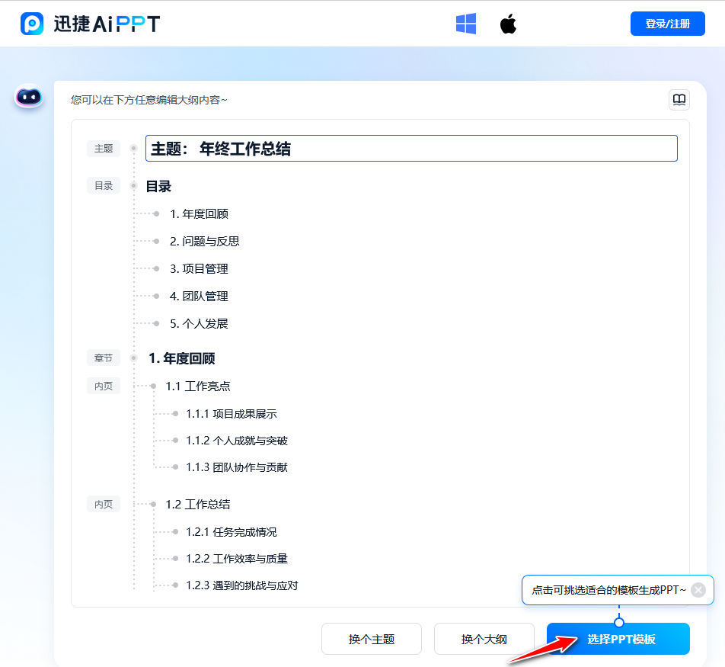Collapse the 1. 年度回顾 chapter node
725x667 pixels.
click(x=133, y=358)
